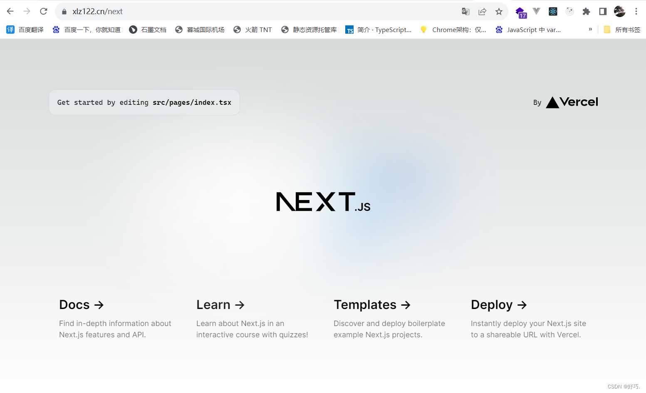The width and height of the screenshot is (646, 393).
Task: Click 'Find in-depth information about' description
Action: (x=115, y=324)
